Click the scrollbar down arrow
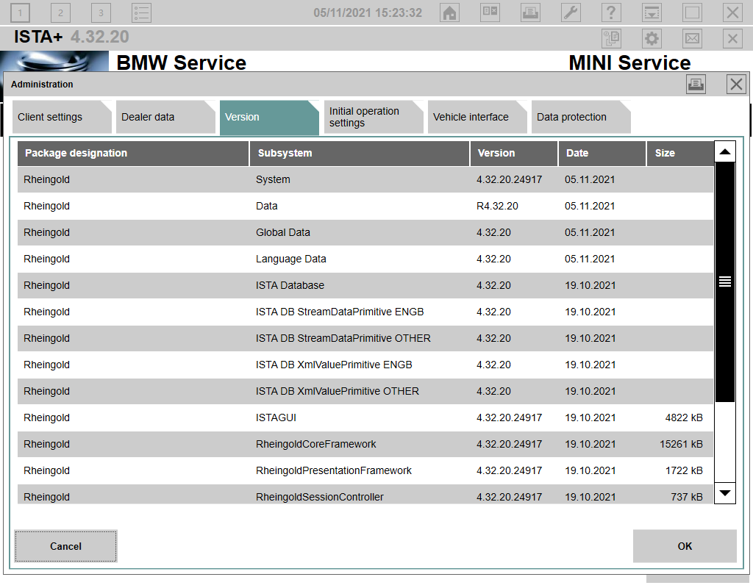This screenshot has width=753, height=588. pyautogui.click(x=725, y=493)
